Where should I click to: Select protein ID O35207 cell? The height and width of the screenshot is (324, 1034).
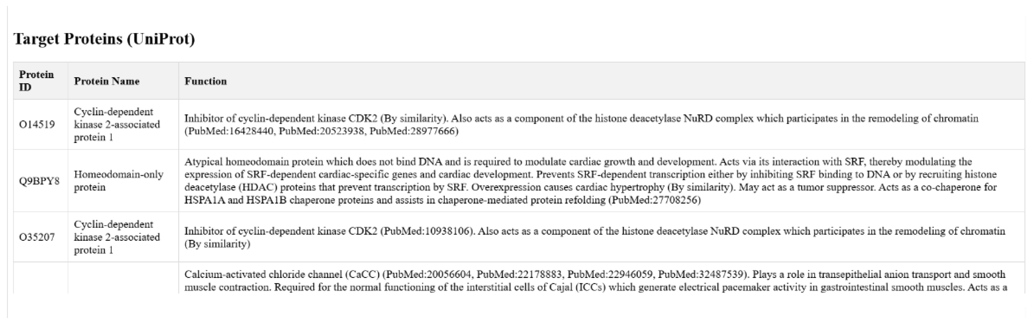[x=37, y=237]
